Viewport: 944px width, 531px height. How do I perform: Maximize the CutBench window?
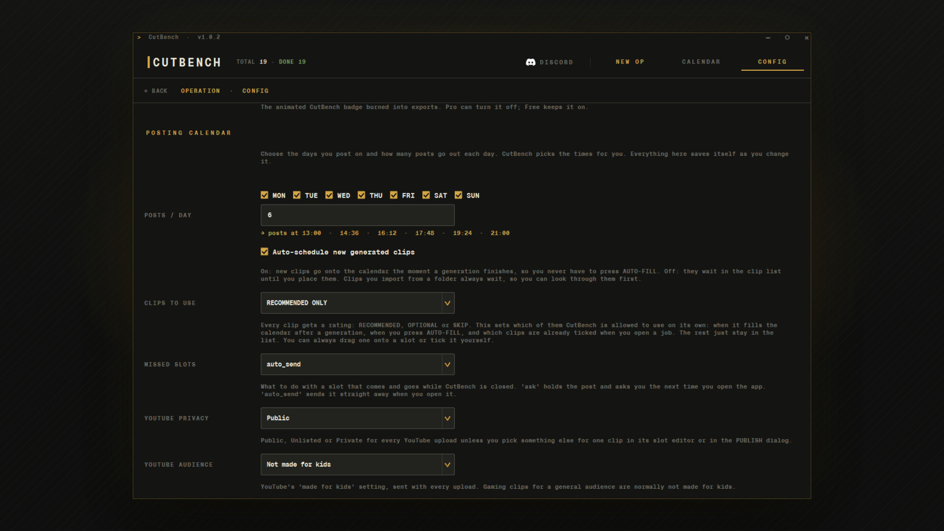tap(787, 37)
